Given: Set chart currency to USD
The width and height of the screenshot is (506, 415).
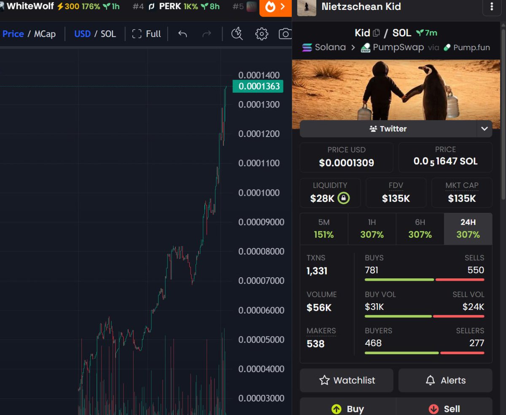Looking at the screenshot, I should 82,34.
